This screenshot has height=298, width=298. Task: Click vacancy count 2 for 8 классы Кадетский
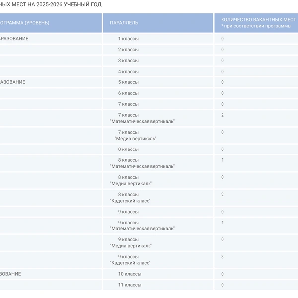click(223, 195)
